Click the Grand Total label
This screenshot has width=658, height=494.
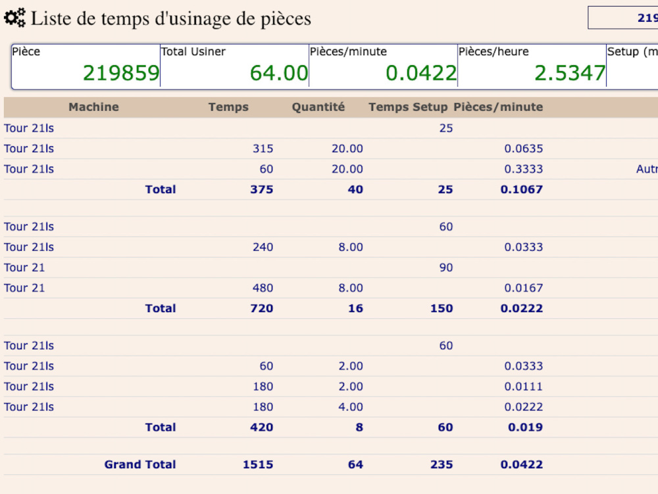pyautogui.click(x=140, y=464)
